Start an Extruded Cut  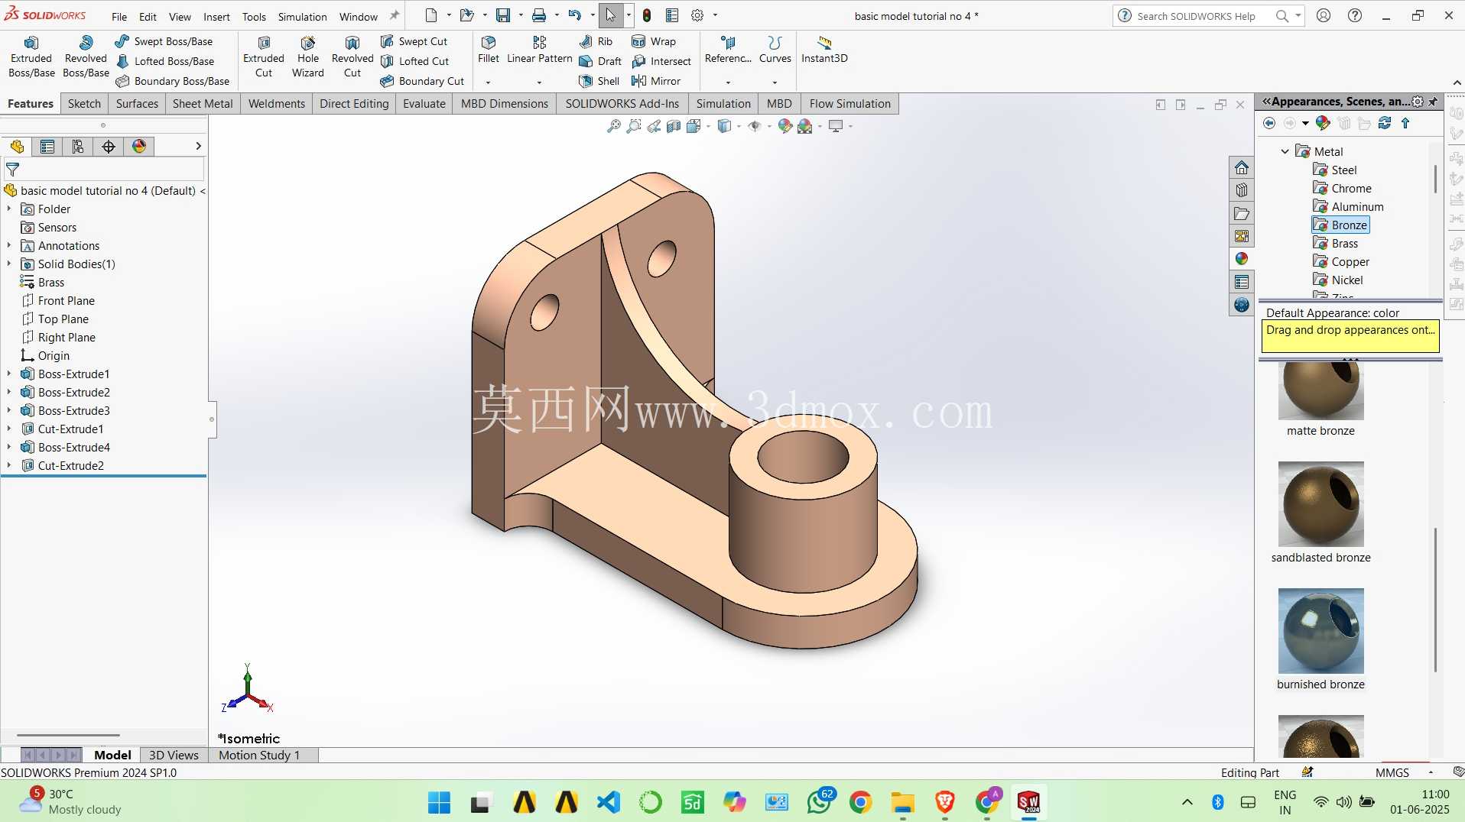[264, 57]
